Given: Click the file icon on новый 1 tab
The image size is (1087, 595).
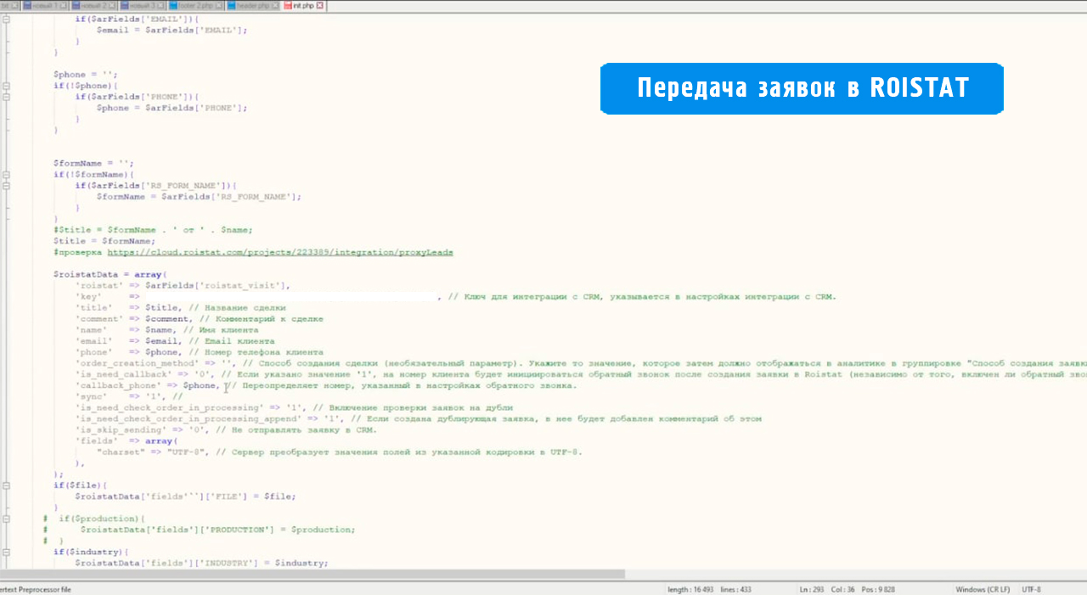Looking at the screenshot, I should point(27,5).
